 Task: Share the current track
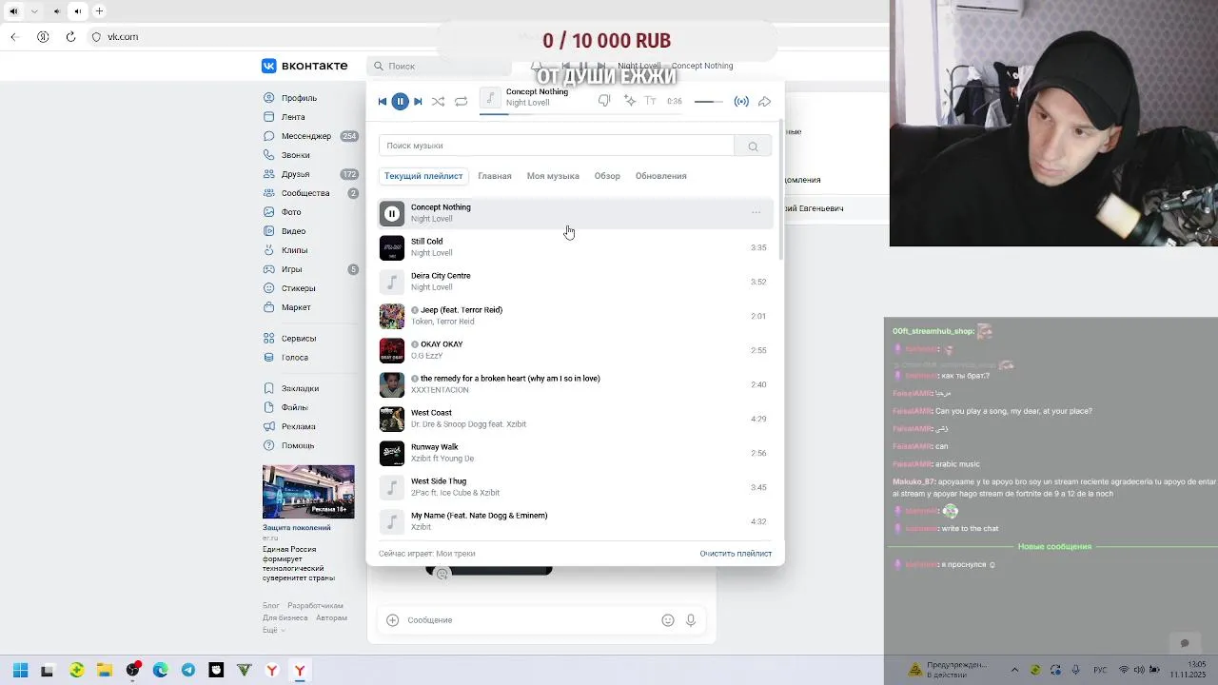tap(764, 102)
